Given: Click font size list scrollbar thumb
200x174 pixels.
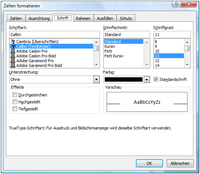Looking at the screenshot, I should 187,49.
